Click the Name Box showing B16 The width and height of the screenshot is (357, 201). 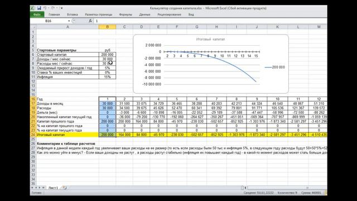(49, 21)
